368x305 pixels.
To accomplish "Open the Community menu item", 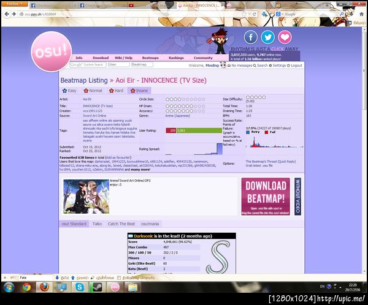I will (203, 58).
